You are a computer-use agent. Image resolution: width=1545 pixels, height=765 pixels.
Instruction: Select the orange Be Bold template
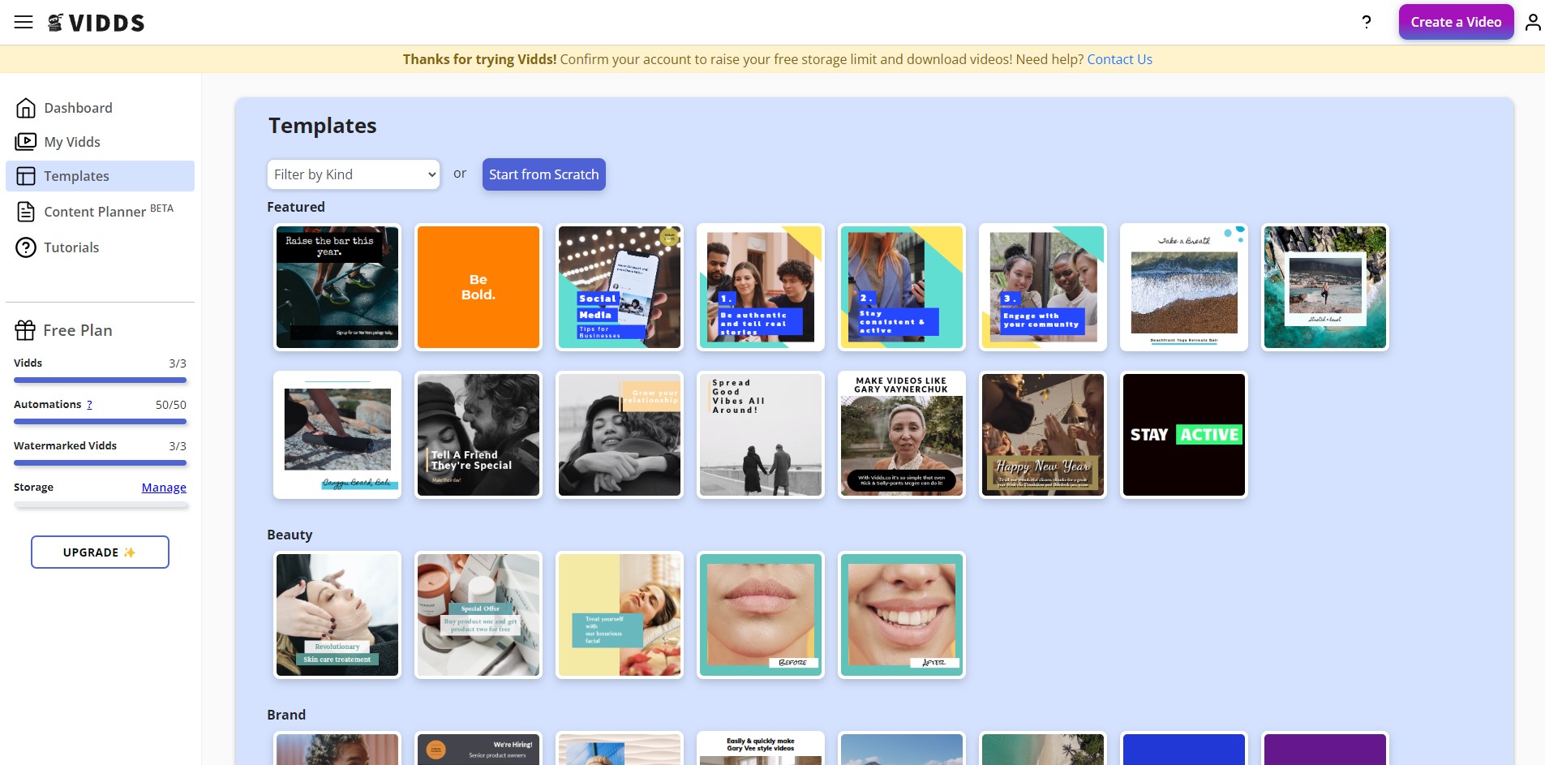(x=479, y=287)
